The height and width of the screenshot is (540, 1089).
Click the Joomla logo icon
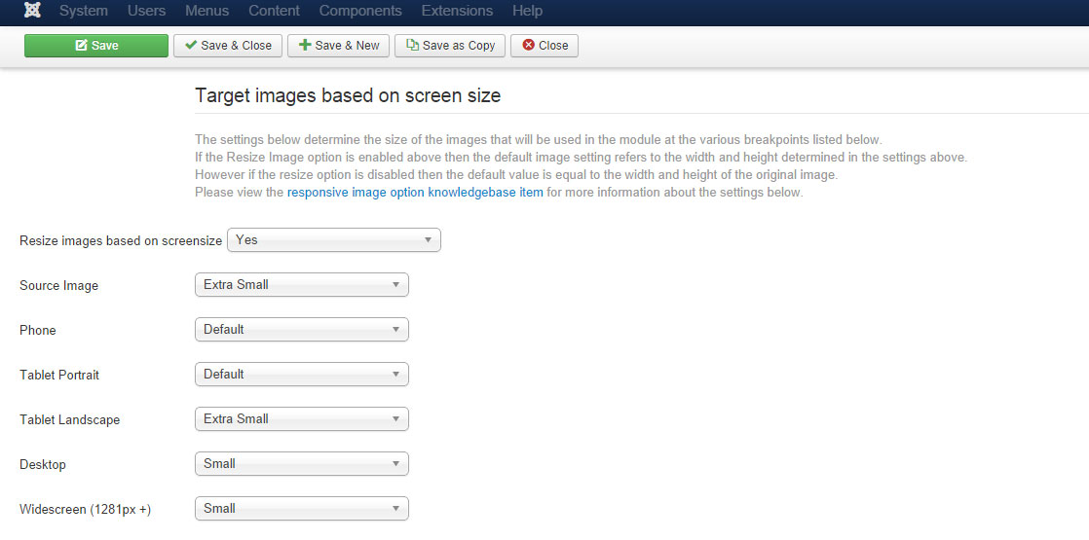32,11
